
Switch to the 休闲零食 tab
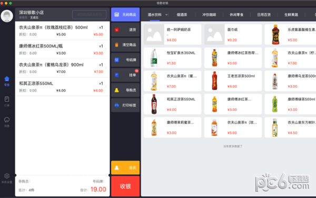[236, 15]
